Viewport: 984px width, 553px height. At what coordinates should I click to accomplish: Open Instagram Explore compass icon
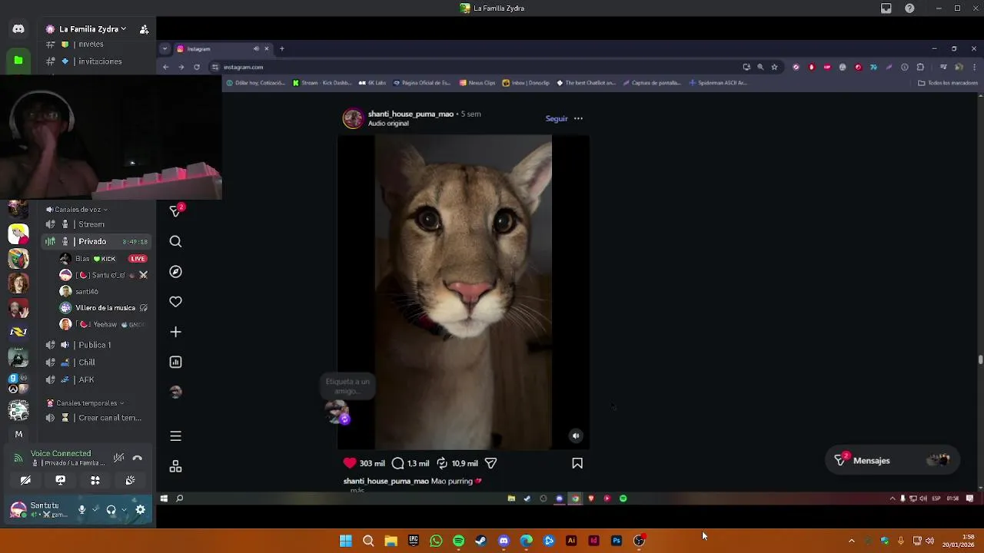click(x=175, y=272)
